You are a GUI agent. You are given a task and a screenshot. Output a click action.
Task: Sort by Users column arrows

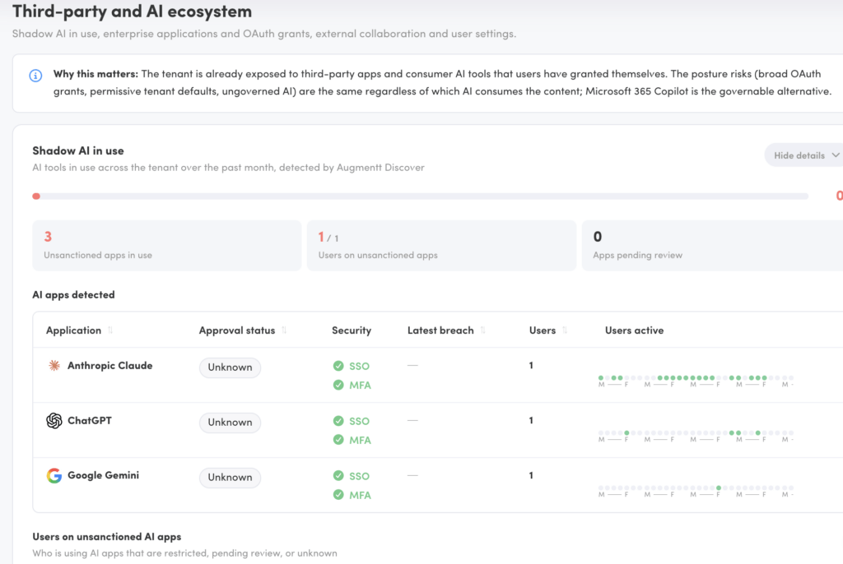tap(565, 331)
